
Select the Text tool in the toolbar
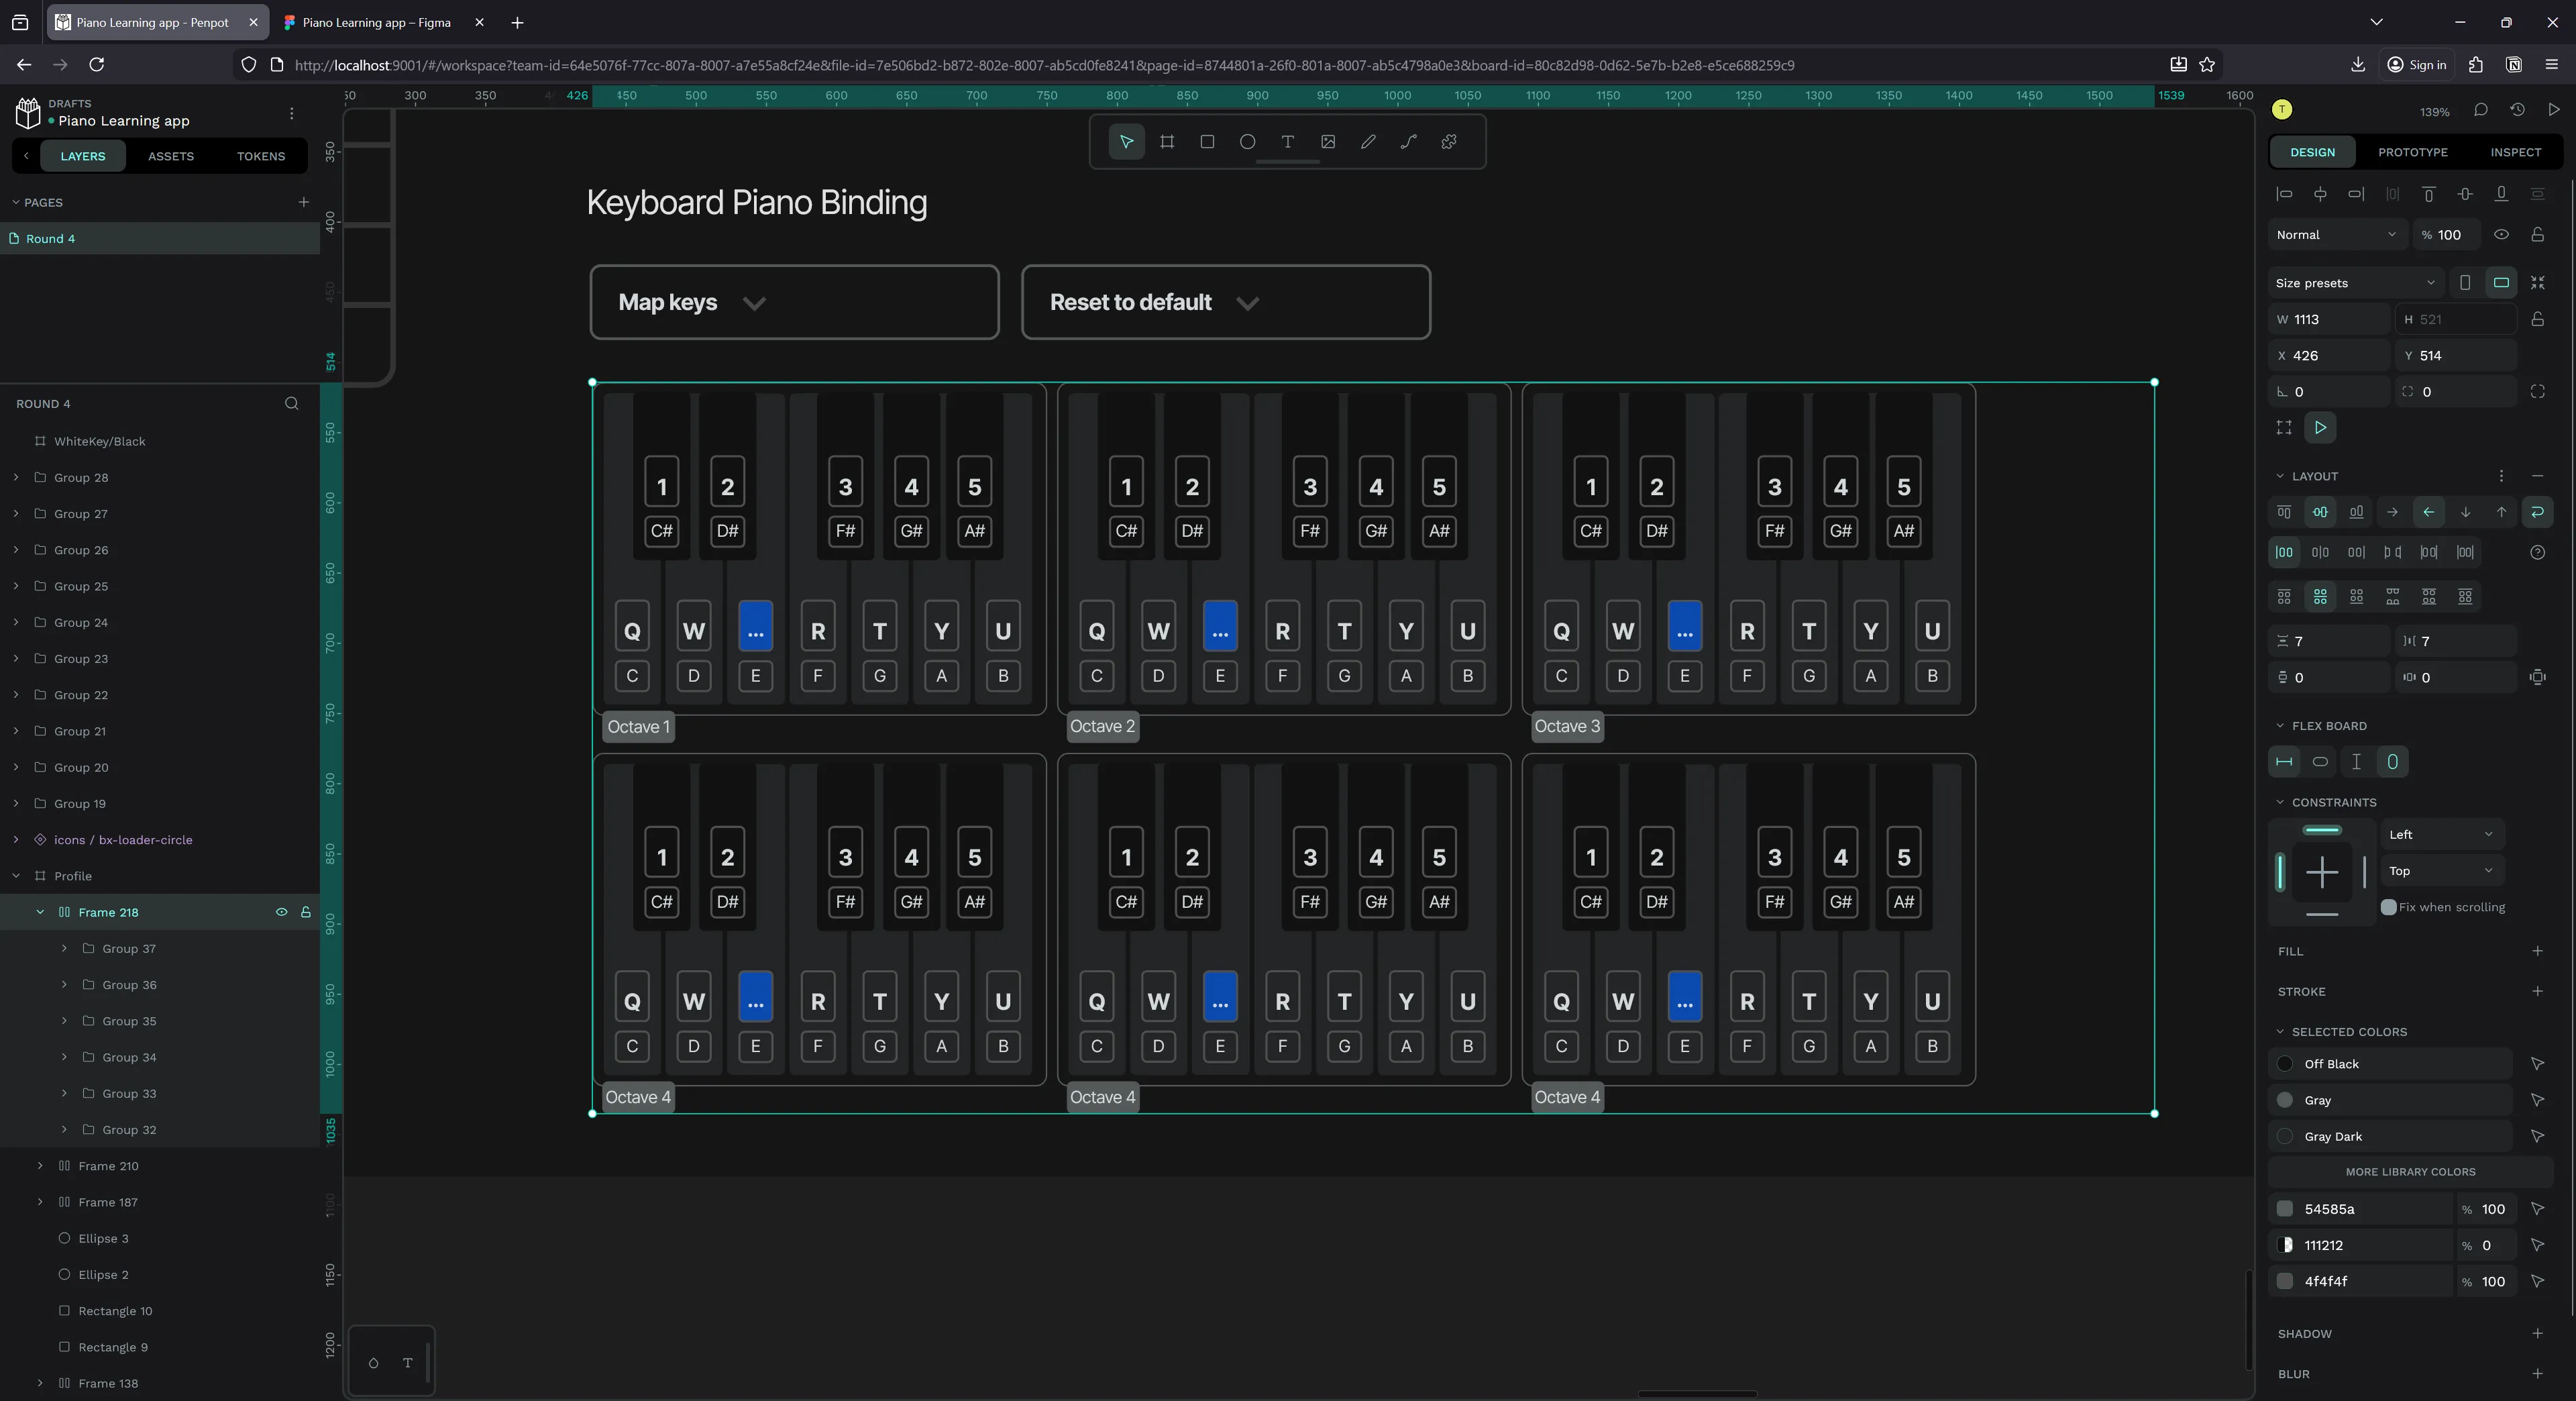click(x=1287, y=141)
